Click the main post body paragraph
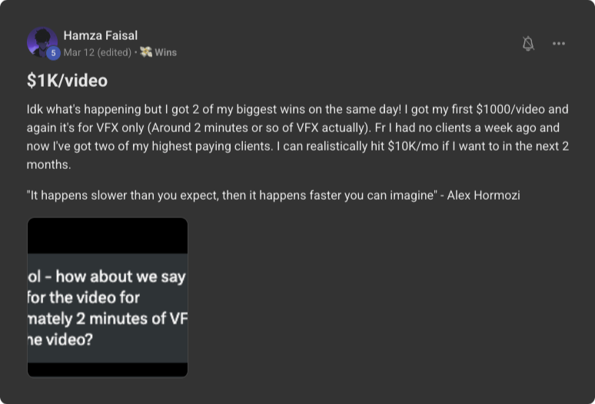 point(297,137)
